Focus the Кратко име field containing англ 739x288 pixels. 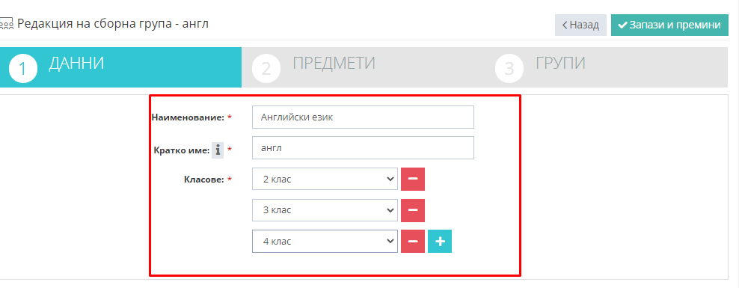(363, 148)
